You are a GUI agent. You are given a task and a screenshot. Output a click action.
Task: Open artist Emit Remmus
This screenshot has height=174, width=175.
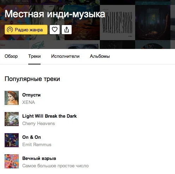(37, 145)
